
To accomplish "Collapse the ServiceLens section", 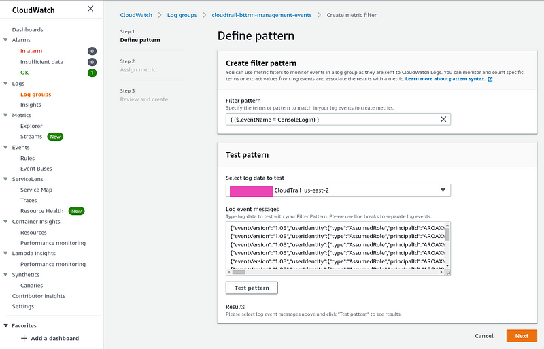I will coord(5,179).
